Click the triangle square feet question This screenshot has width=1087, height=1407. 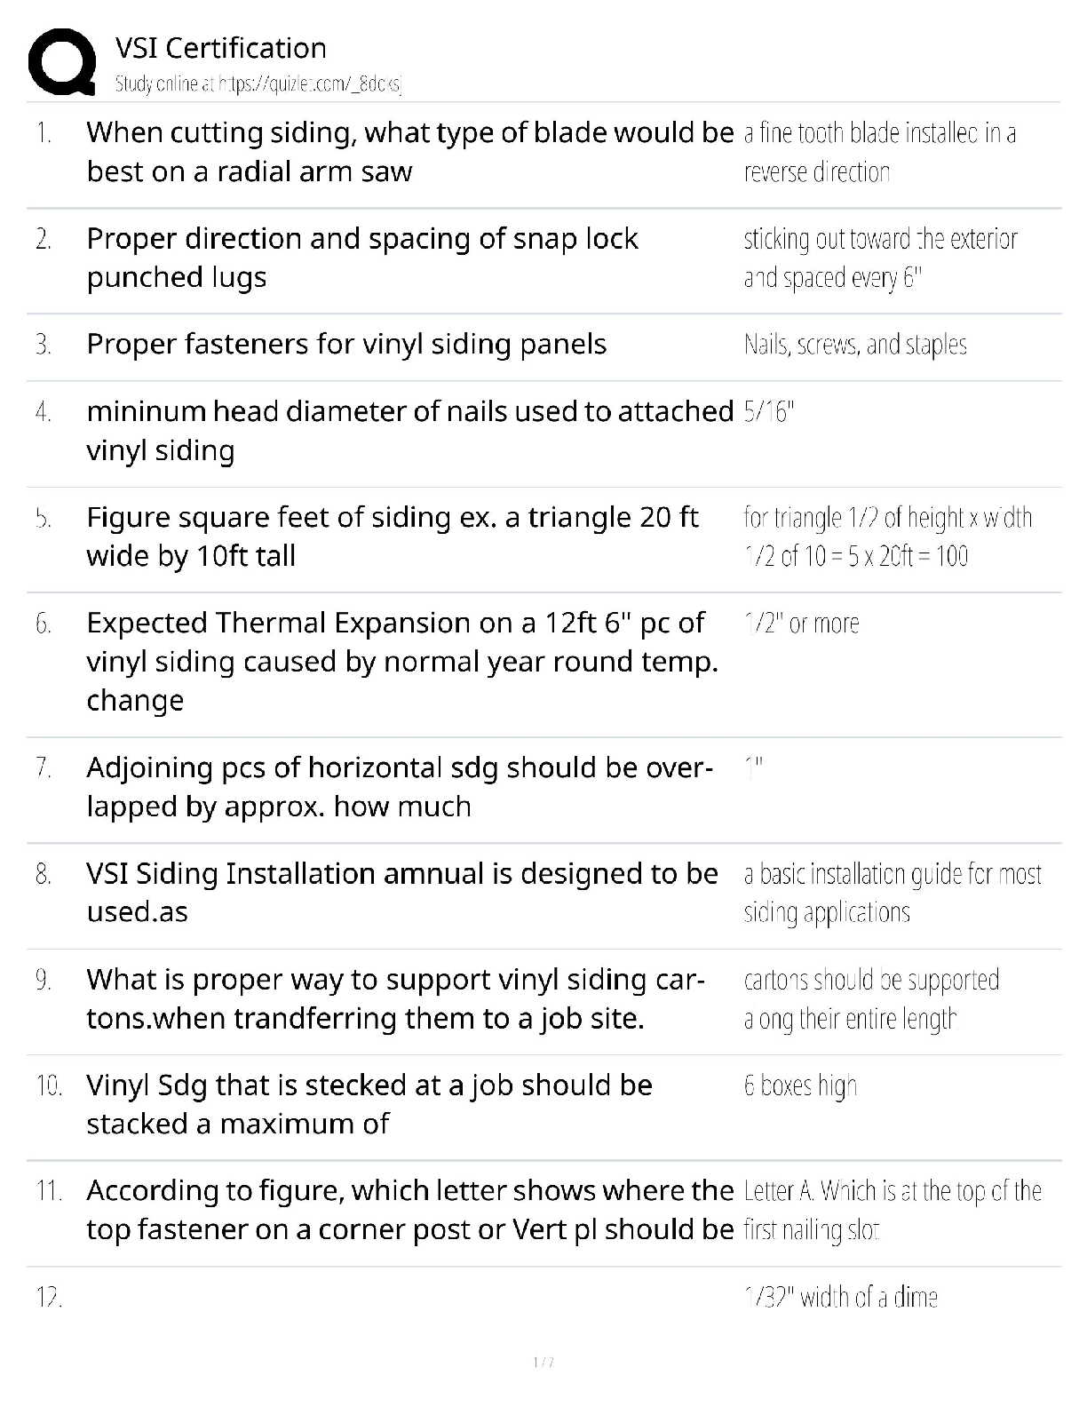pos(392,537)
